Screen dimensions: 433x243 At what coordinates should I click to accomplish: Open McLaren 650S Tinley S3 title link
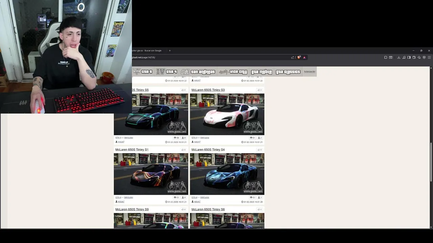pos(208,90)
